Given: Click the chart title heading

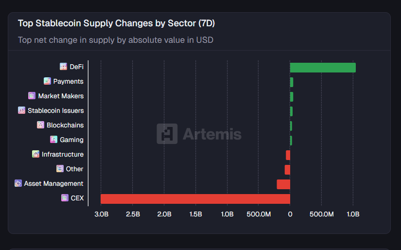Looking at the screenshot, I should 116,23.
